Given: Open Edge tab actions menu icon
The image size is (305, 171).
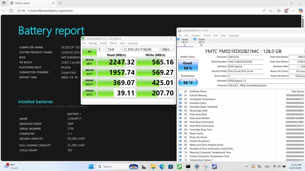Looking at the screenshot, I should point(4,3).
